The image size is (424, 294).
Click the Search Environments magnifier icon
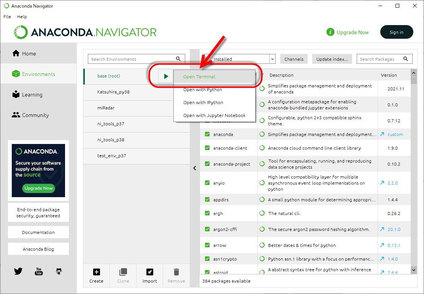[x=178, y=58]
